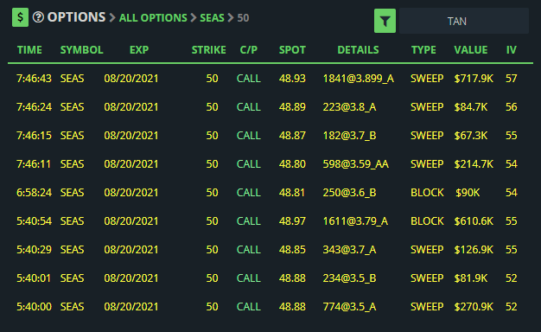Image resolution: width=541 pixels, height=332 pixels.
Task: Click the $717.9K value cell
Action: click(x=474, y=79)
